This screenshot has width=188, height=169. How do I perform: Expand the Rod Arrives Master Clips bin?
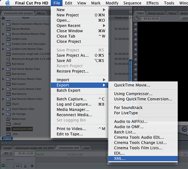pos(3,79)
